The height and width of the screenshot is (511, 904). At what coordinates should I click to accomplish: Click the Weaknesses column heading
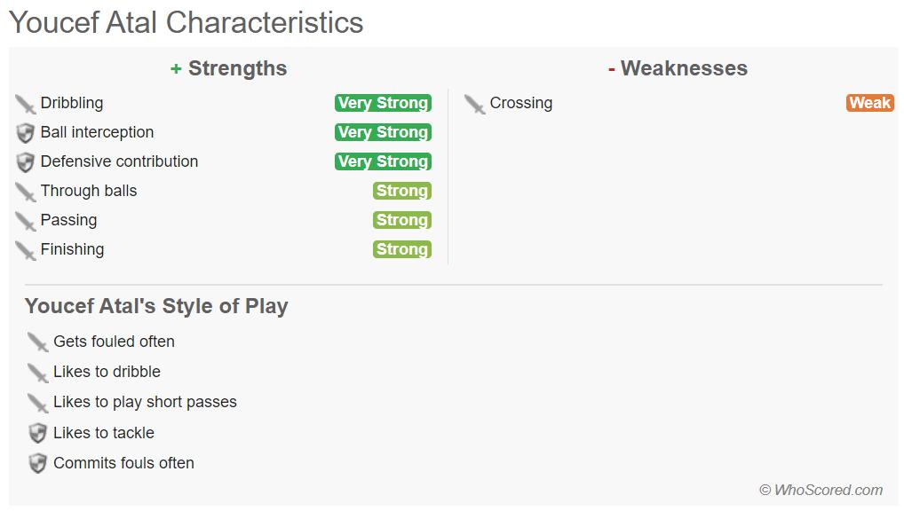pyautogui.click(x=678, y=68)
